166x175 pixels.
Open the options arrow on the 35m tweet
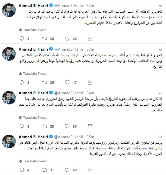160,137
